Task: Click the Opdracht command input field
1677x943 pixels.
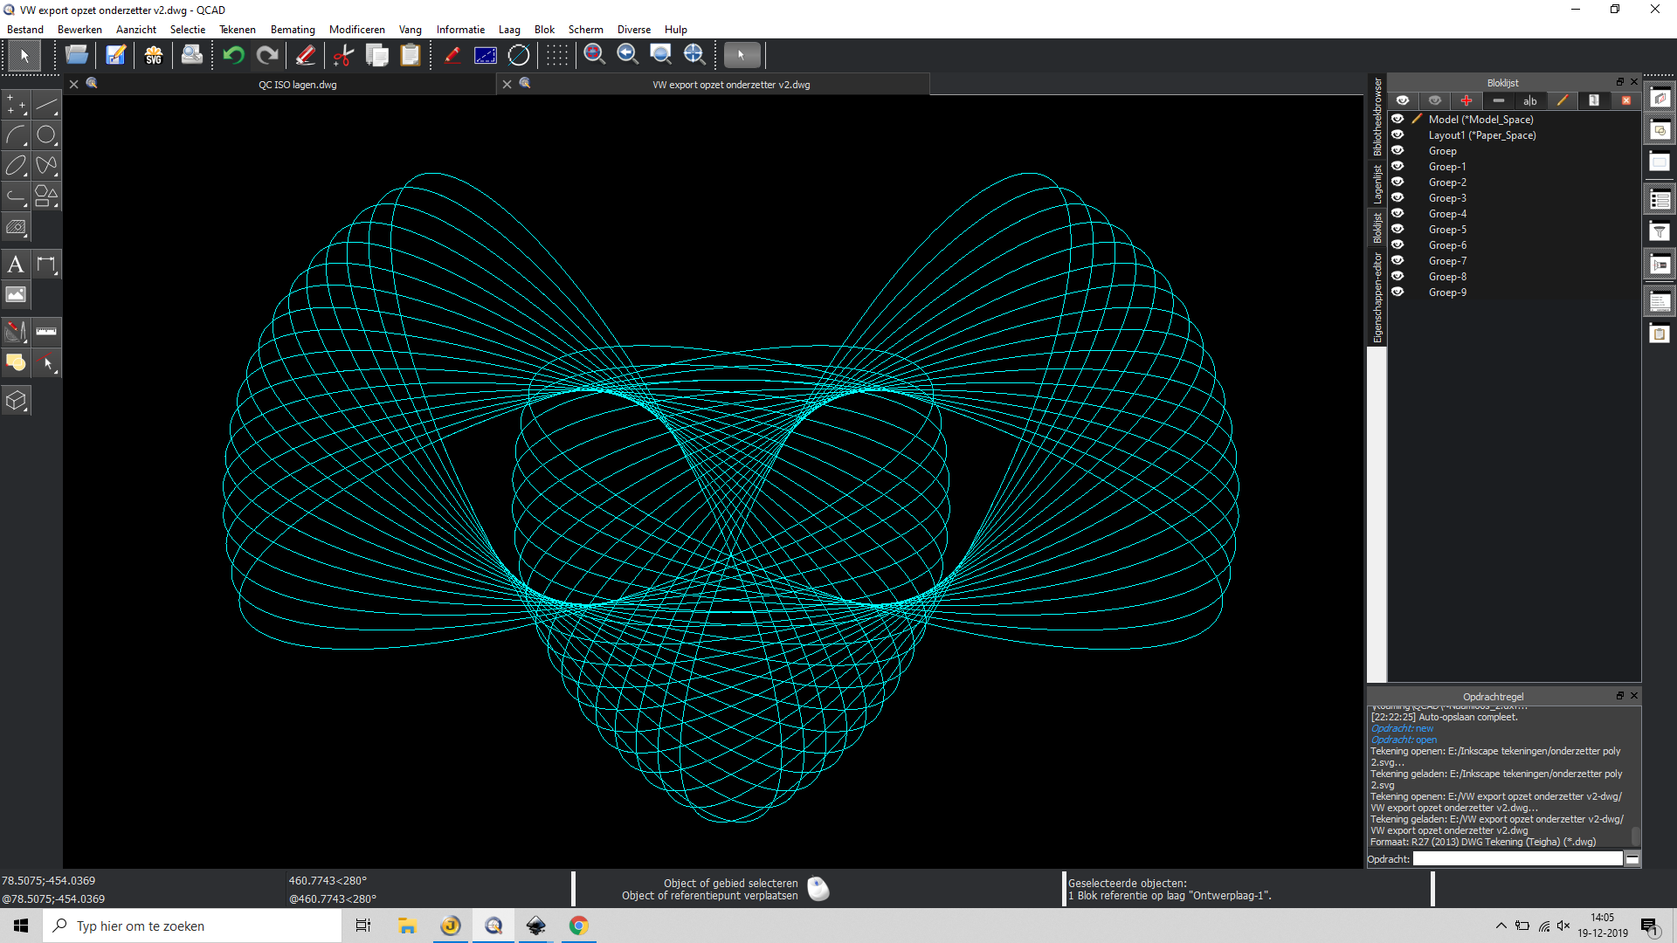Action: point(1517,859)
